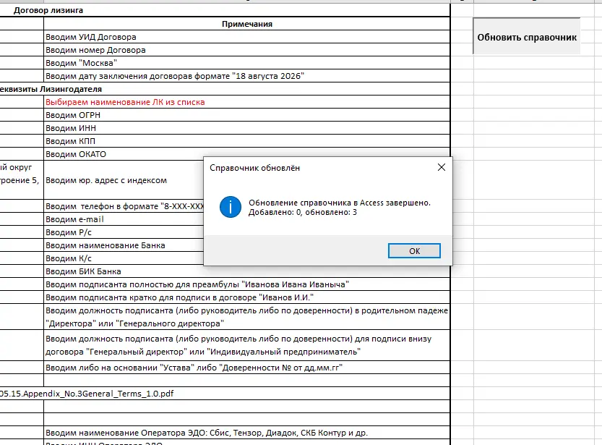Click the Справочник обновлён dialog title

[254, 168]
